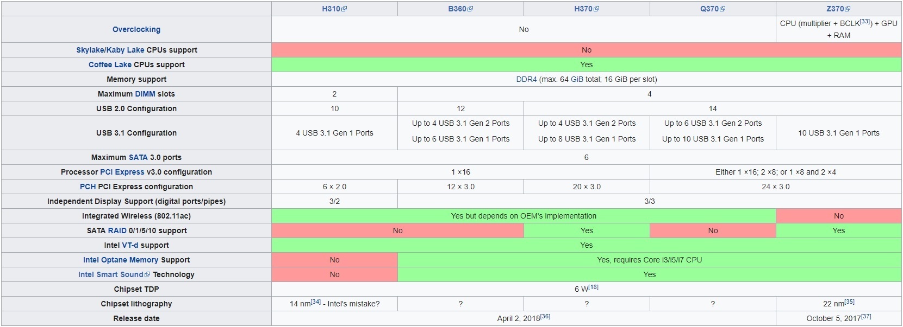Click the '3/2' display support cell

click(334, 201)
